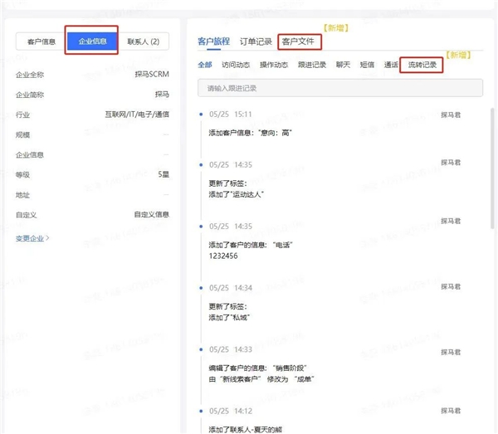Screen dimensions: 498x434
Task: Show 跟进记录 entries
Action: (x=312, y=65)
